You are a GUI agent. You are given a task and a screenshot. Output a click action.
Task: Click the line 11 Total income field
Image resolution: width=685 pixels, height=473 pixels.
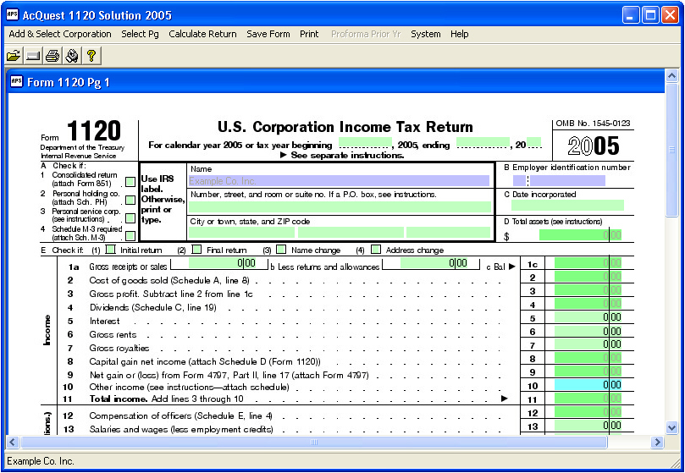588,399
